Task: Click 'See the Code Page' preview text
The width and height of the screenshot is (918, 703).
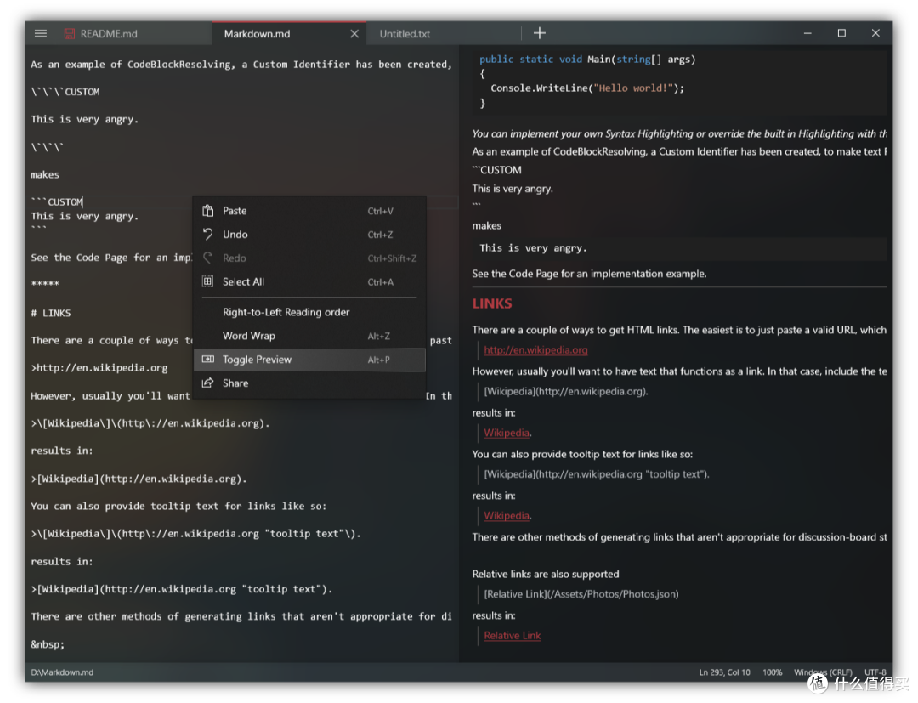Action: pyautogui.click(x=589, y=274)
